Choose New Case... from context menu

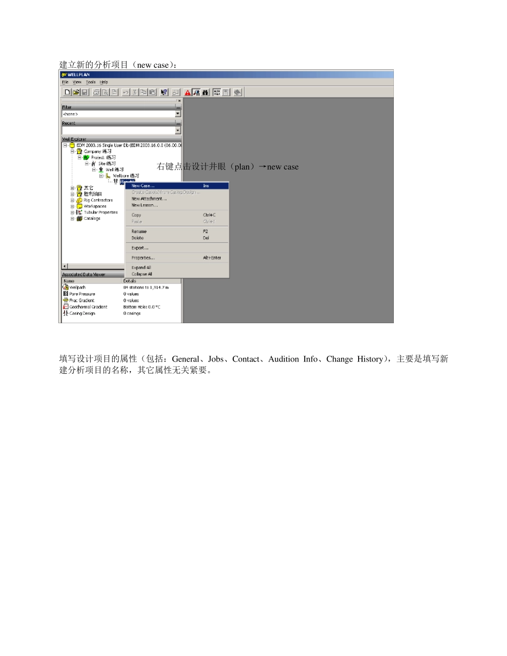pyautogui.click(x=177, y=186)
